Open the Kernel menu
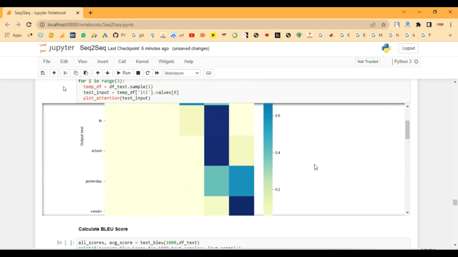 click(142, 61)
